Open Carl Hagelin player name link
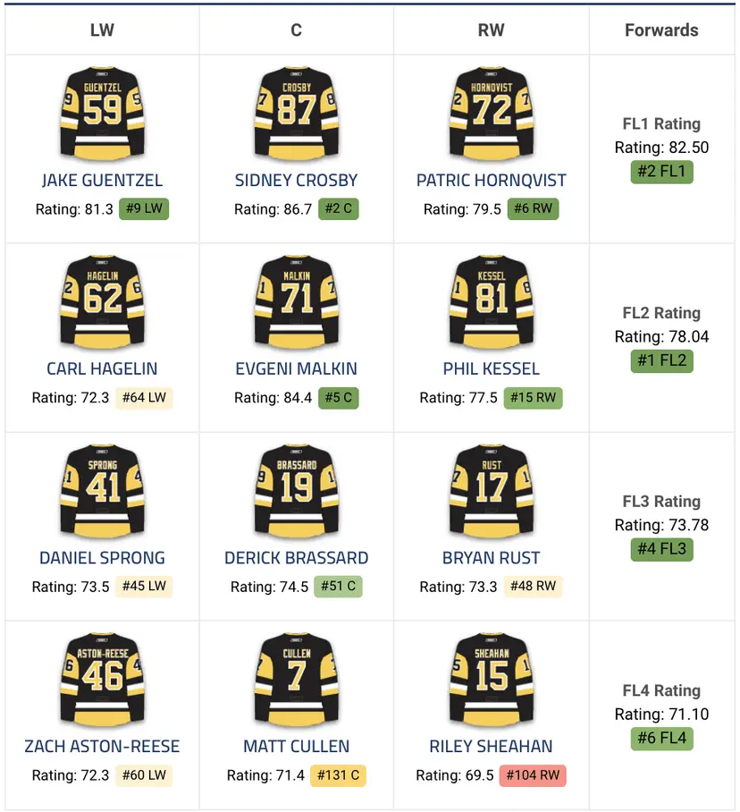The image size is (740, 812). [x=103, y=368]
